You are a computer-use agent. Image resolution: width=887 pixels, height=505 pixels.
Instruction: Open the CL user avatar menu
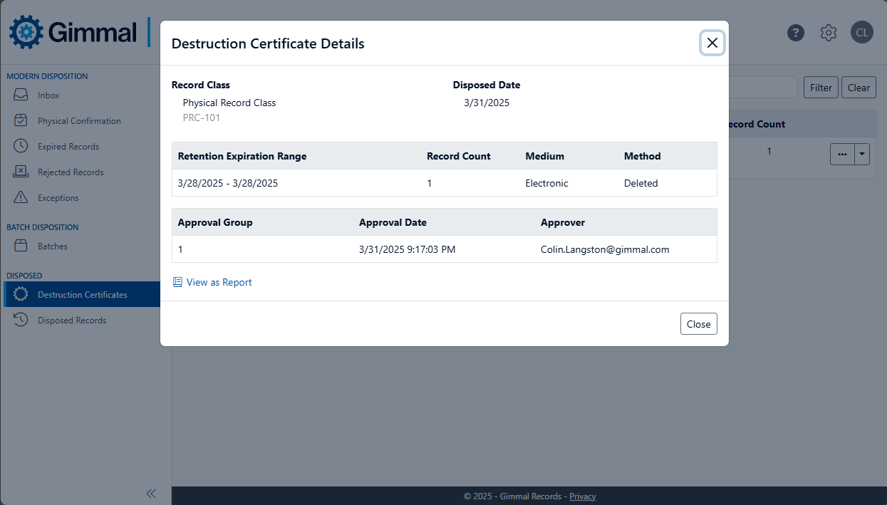[861, 33]
